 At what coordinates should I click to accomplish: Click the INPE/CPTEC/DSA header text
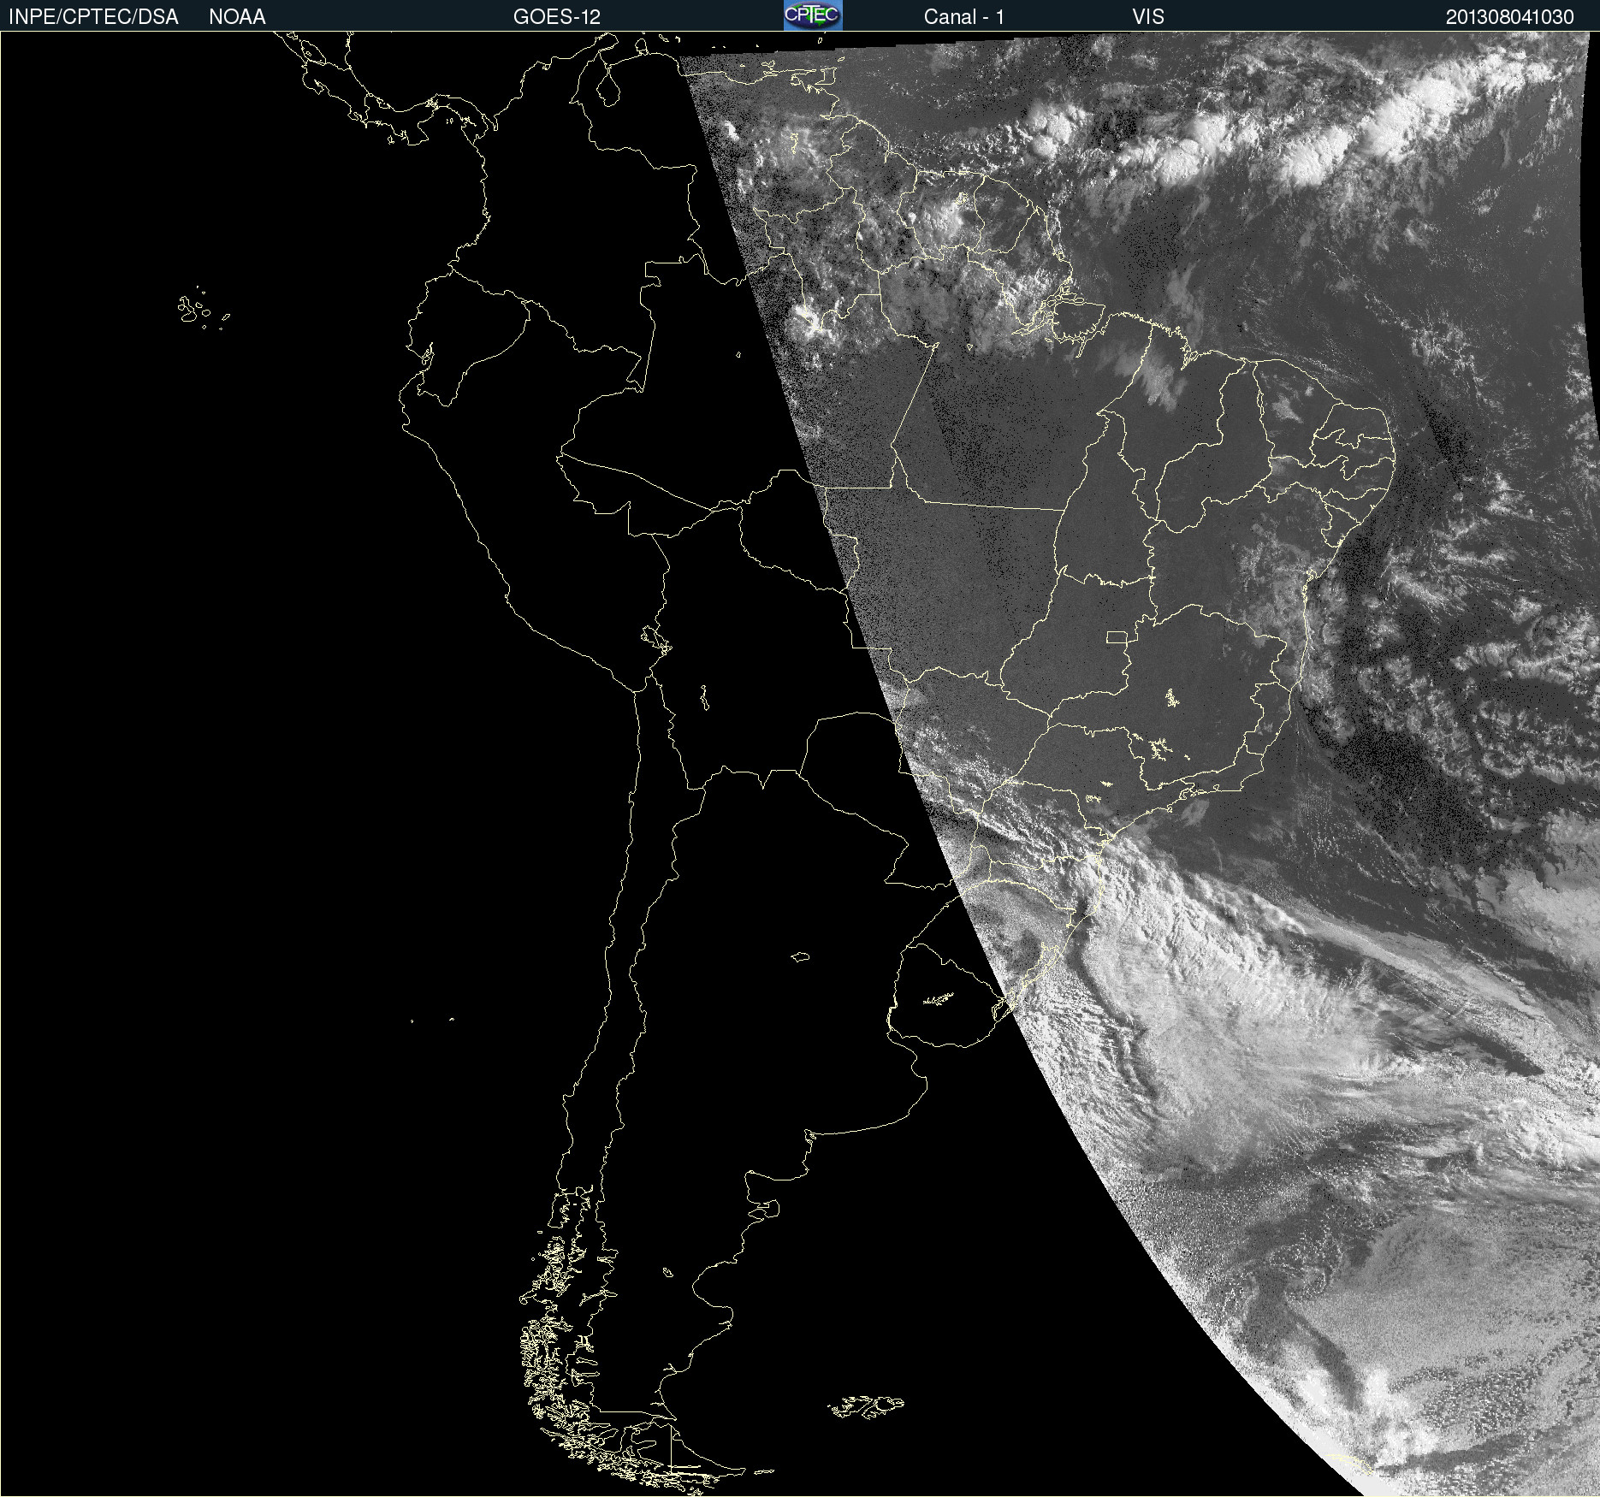coord(93,16)
